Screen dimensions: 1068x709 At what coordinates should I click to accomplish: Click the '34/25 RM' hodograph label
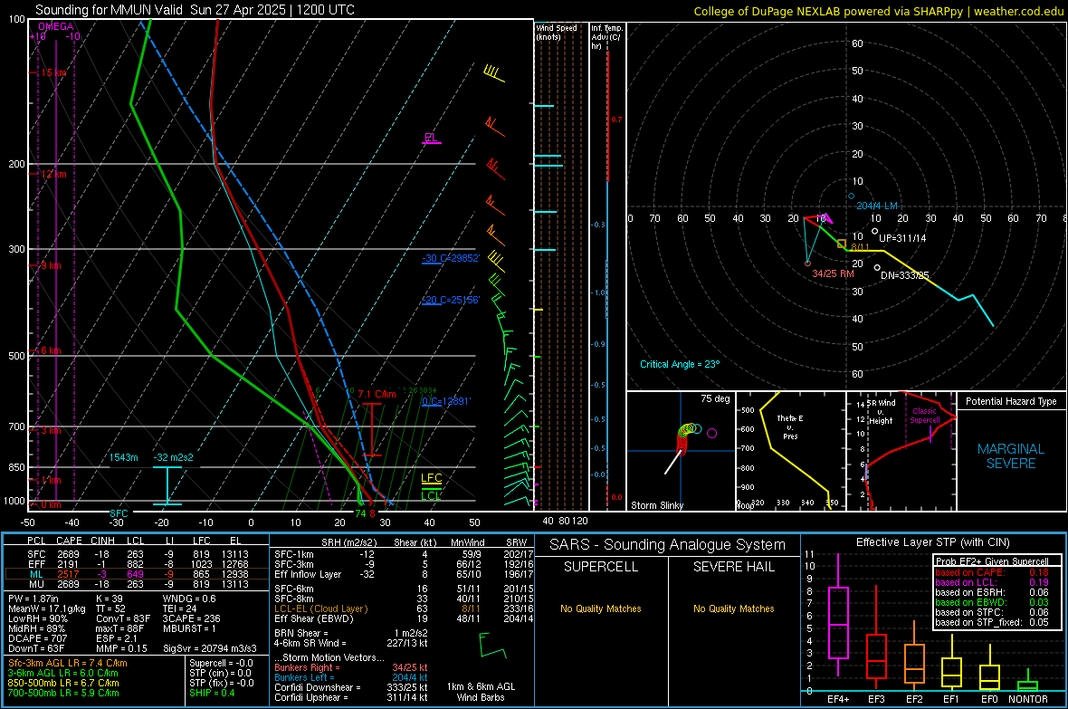(833, 273)
